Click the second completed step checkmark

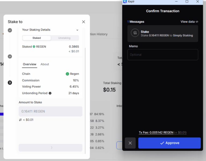(x=10, y=56)
